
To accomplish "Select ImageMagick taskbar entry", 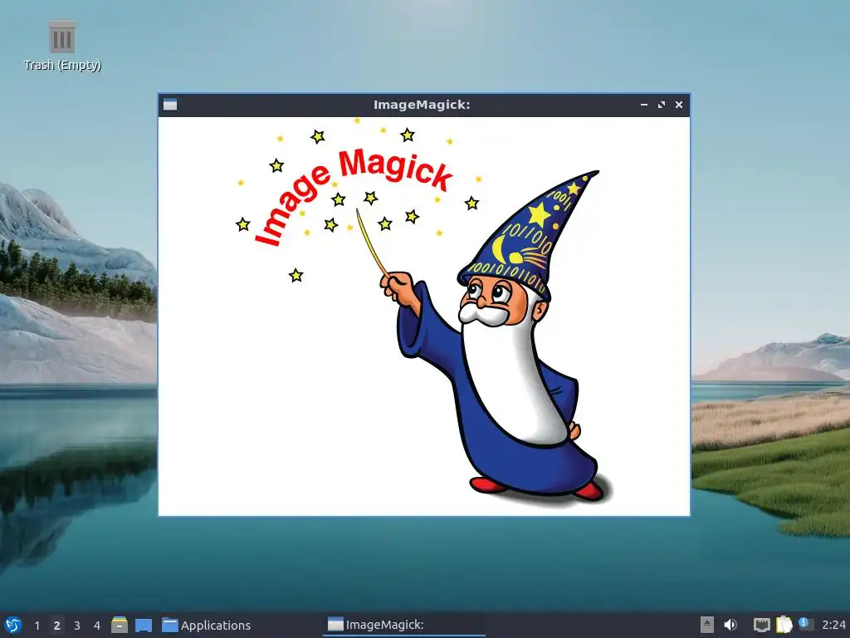I will pyautogui.click(x=404, y=625).
